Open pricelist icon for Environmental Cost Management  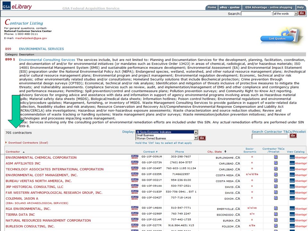point(276,175)
